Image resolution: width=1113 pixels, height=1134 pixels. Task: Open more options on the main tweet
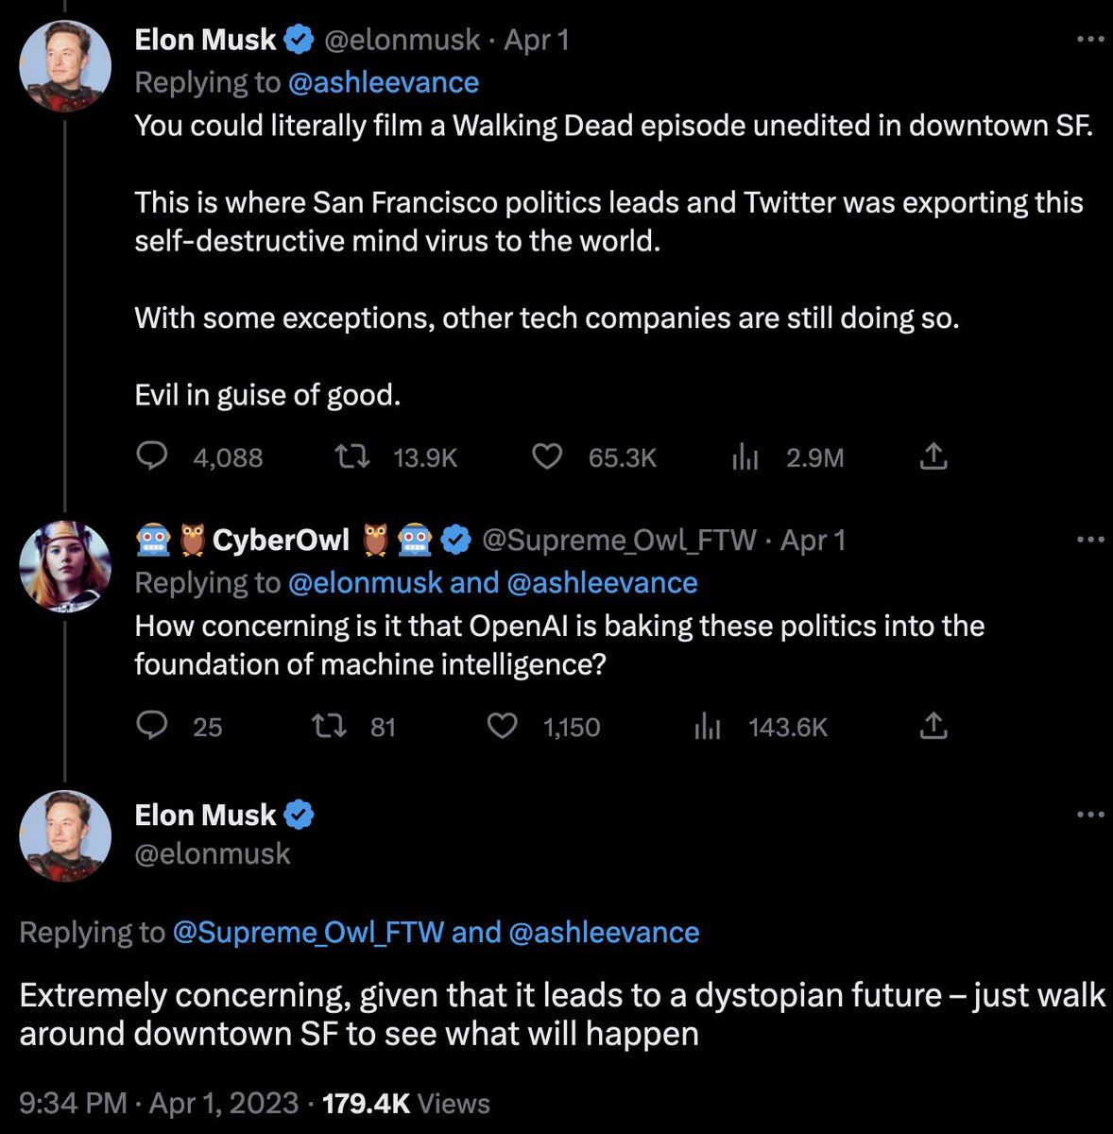(x=1090, y=815)
